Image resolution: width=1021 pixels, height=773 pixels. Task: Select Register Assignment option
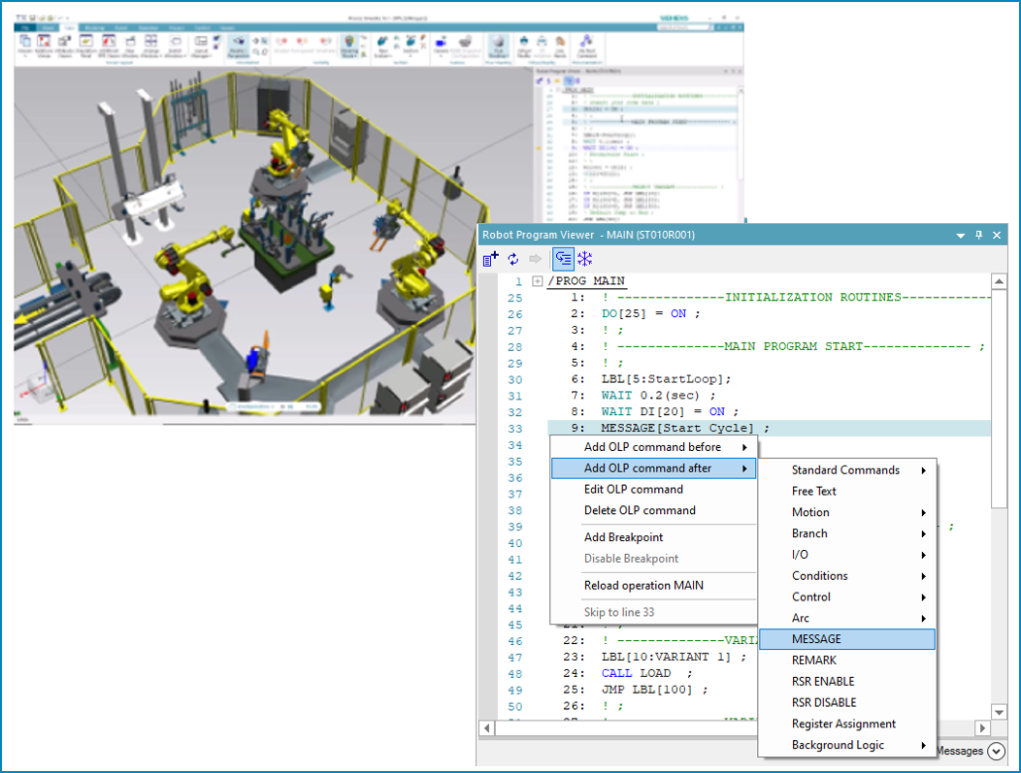pos(843,725)
